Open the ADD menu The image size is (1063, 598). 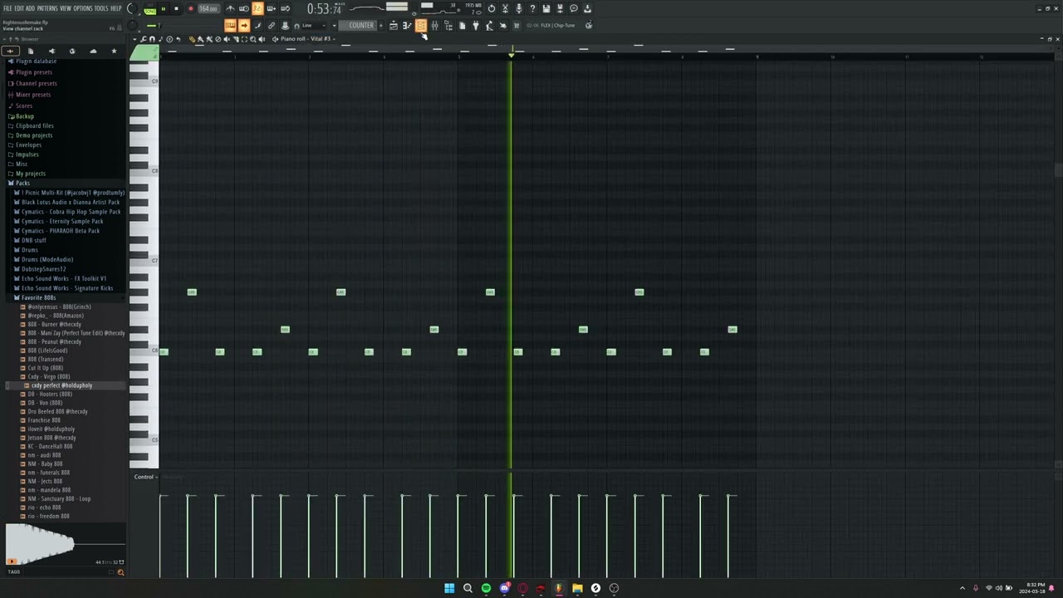click(30, 8)
